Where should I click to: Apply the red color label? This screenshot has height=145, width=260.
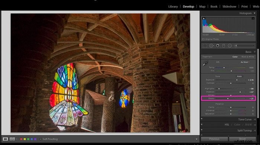point(21,139)
